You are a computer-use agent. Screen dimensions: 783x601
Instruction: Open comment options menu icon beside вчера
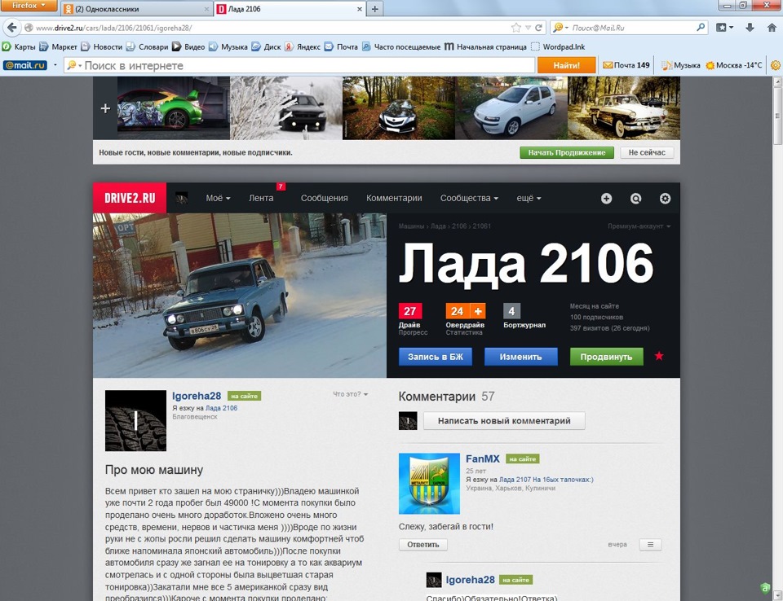[x=650, y=545]
